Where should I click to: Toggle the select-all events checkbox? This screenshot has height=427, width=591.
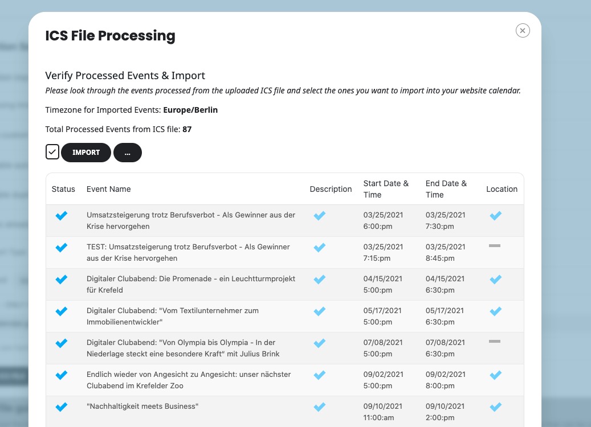pos(52,152)
